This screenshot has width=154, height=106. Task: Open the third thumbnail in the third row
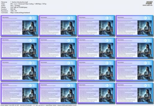[96, 71]
